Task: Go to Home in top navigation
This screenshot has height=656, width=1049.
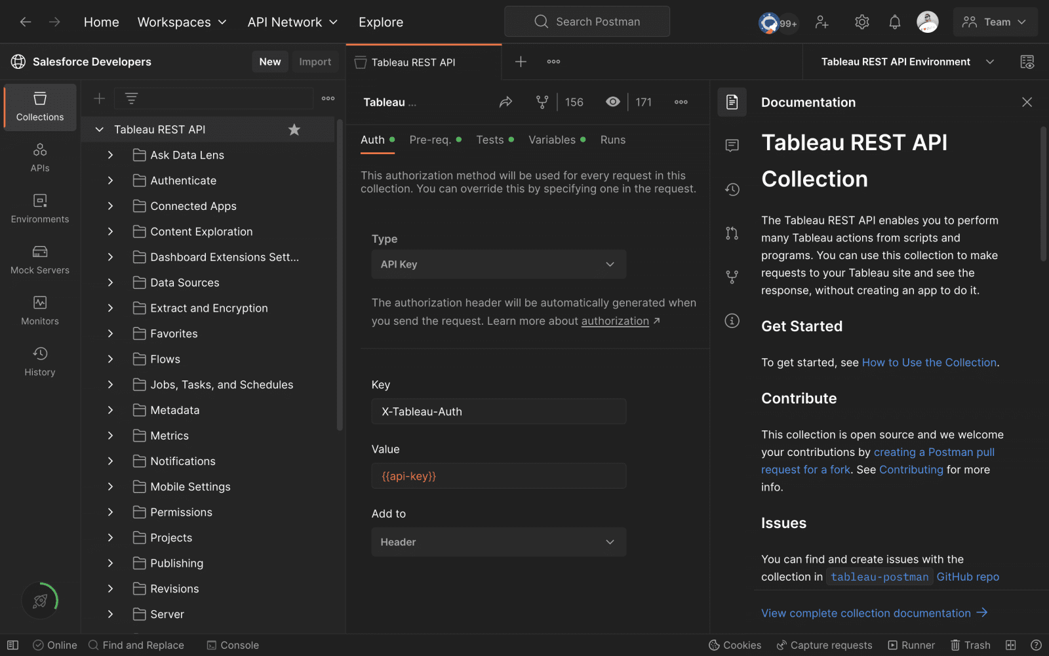Action: [x=102, y=22]
